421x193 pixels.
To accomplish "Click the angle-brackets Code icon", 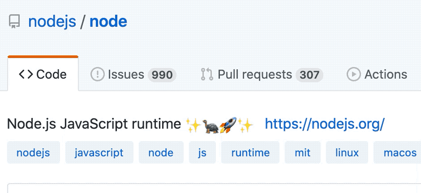I will [x=26, y=75].
